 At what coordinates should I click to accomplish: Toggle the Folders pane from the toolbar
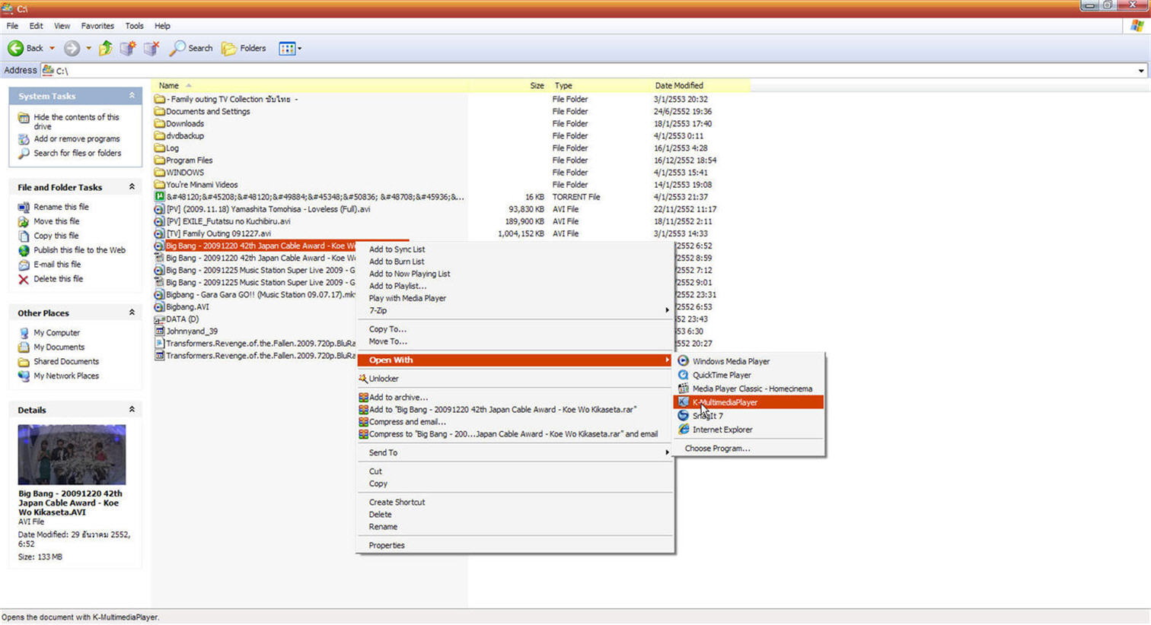(x=244, y=48)
